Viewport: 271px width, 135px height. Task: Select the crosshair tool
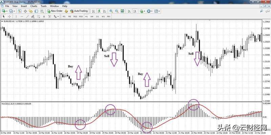pyautogui.click(x=9, y=17)
